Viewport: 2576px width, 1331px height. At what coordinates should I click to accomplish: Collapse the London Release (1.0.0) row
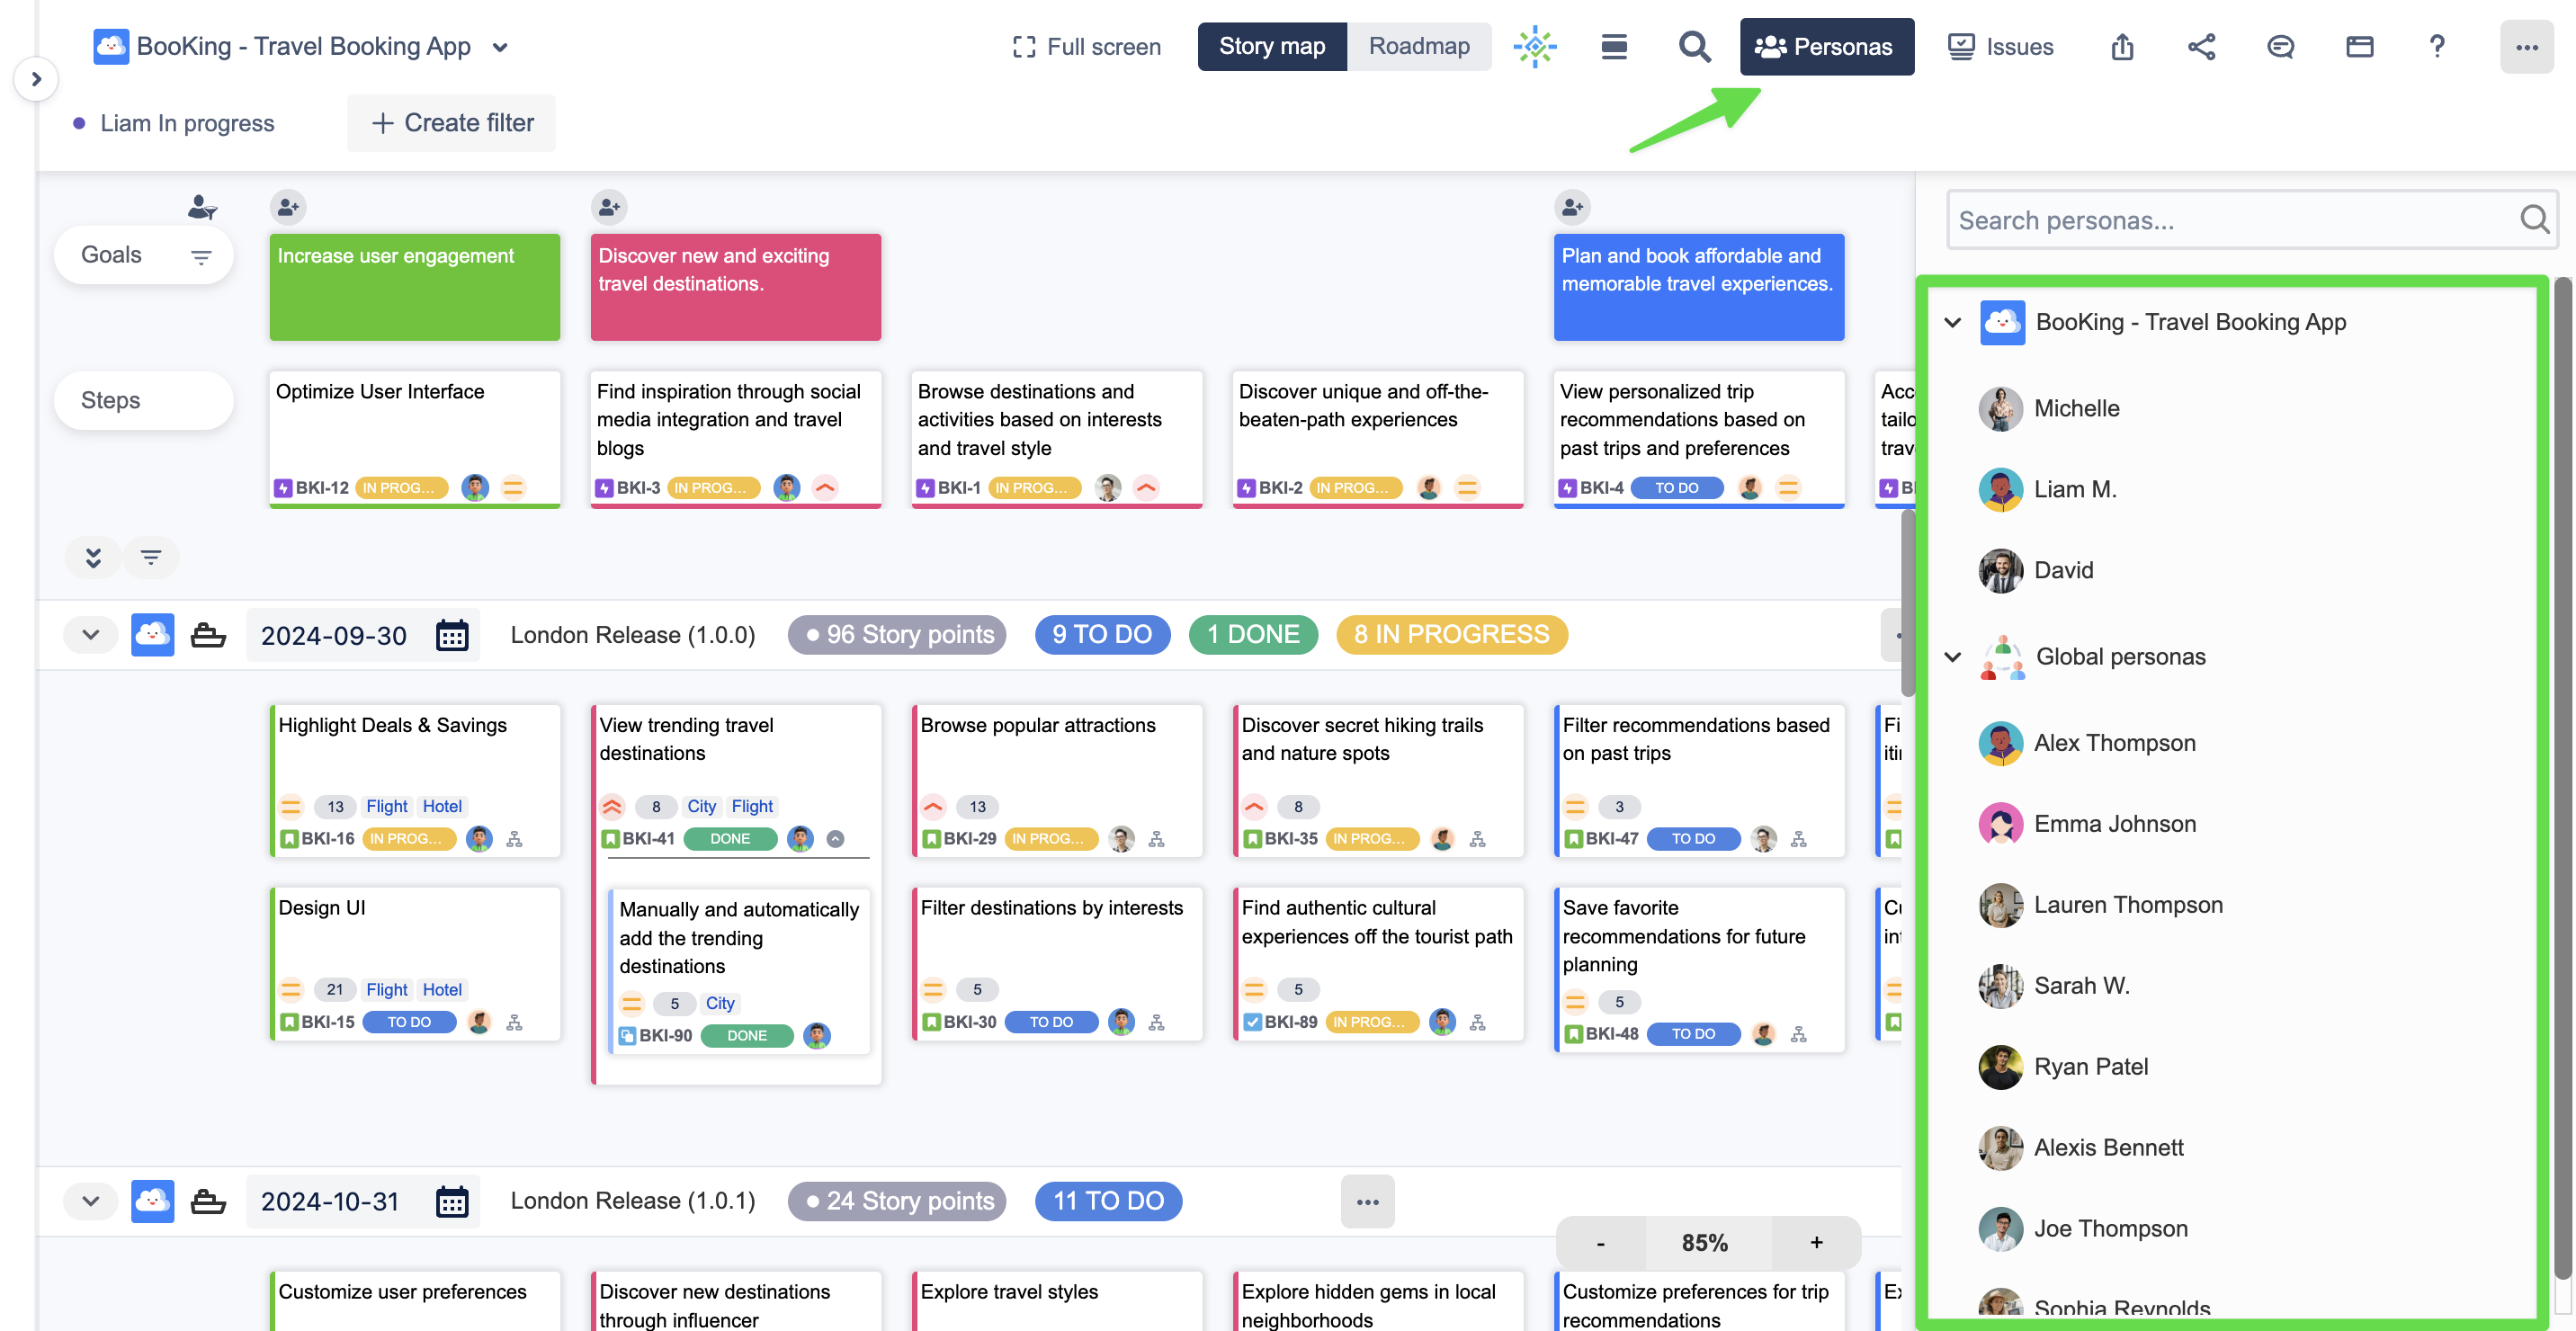[90, 635]
